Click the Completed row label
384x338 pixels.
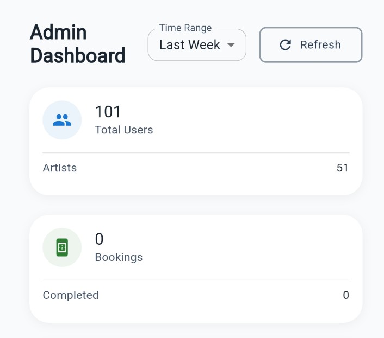[71, 296]
